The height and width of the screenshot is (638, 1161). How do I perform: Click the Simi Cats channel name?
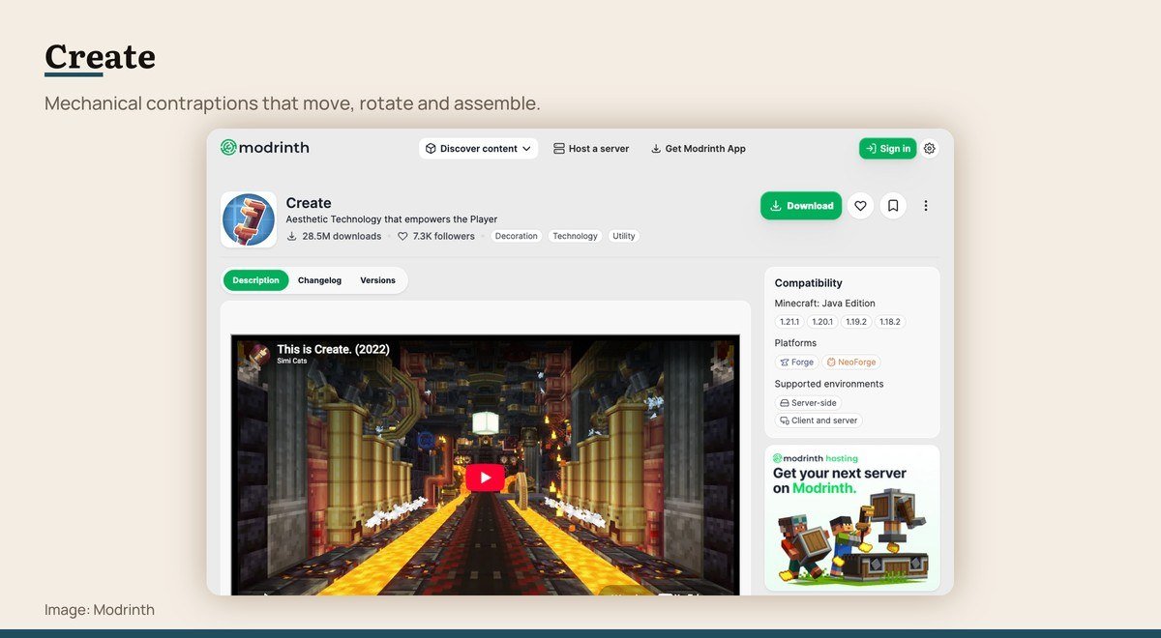[294, 362]
